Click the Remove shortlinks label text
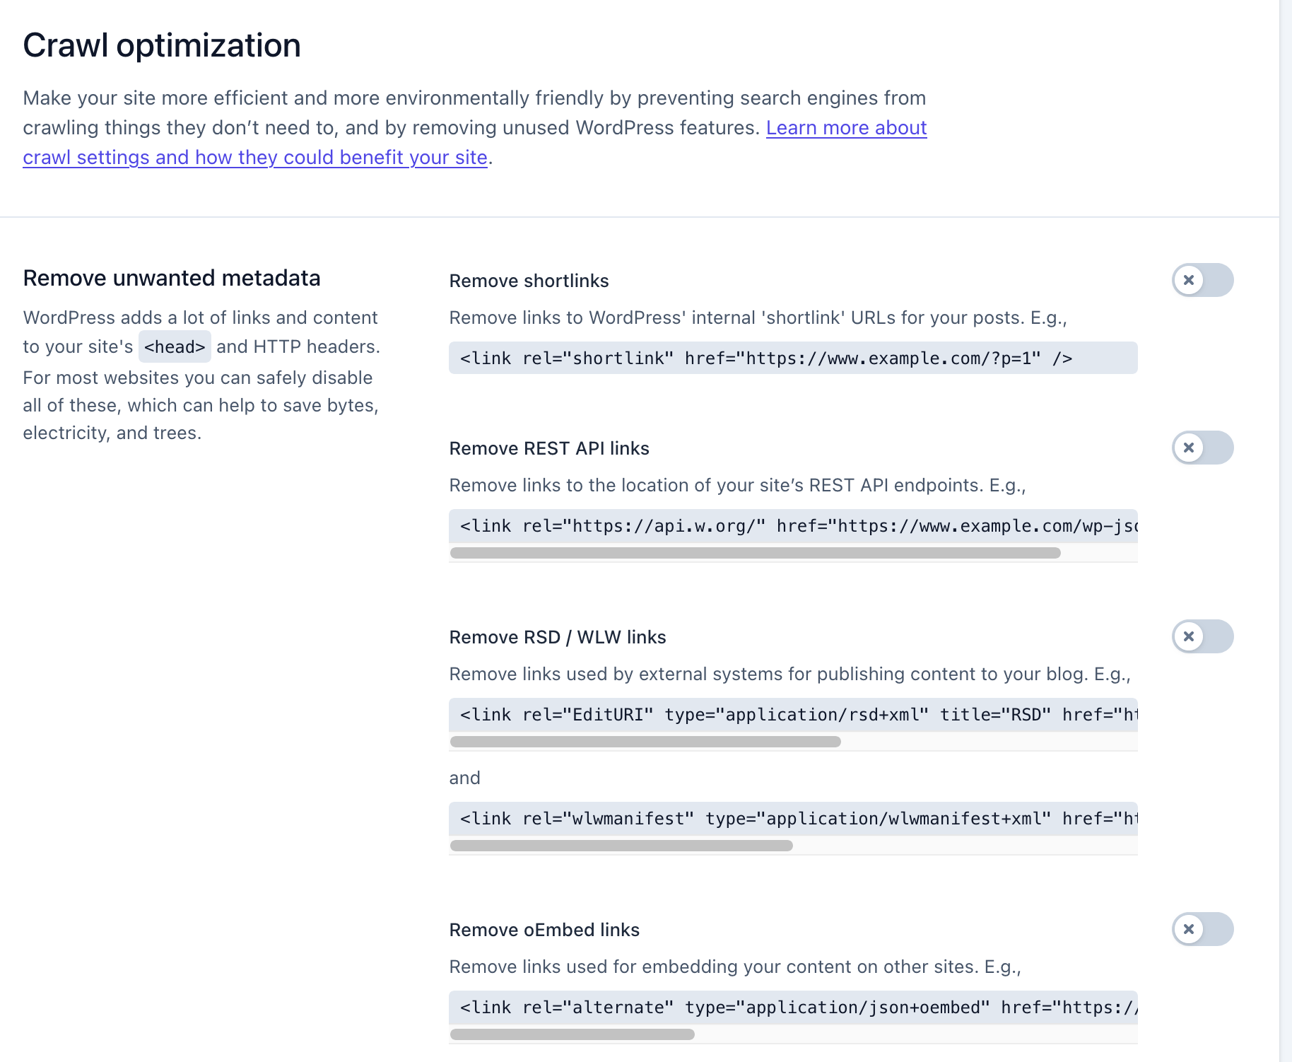 click(529, 281)
